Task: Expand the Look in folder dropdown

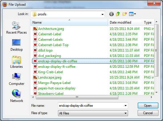Action: [102, 14]
